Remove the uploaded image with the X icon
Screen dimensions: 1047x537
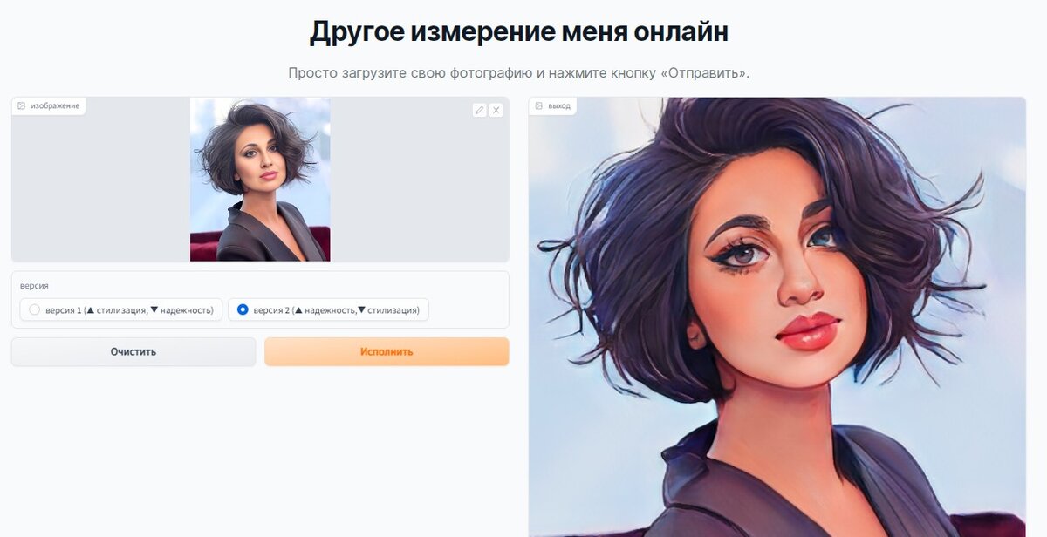[496, 110]
